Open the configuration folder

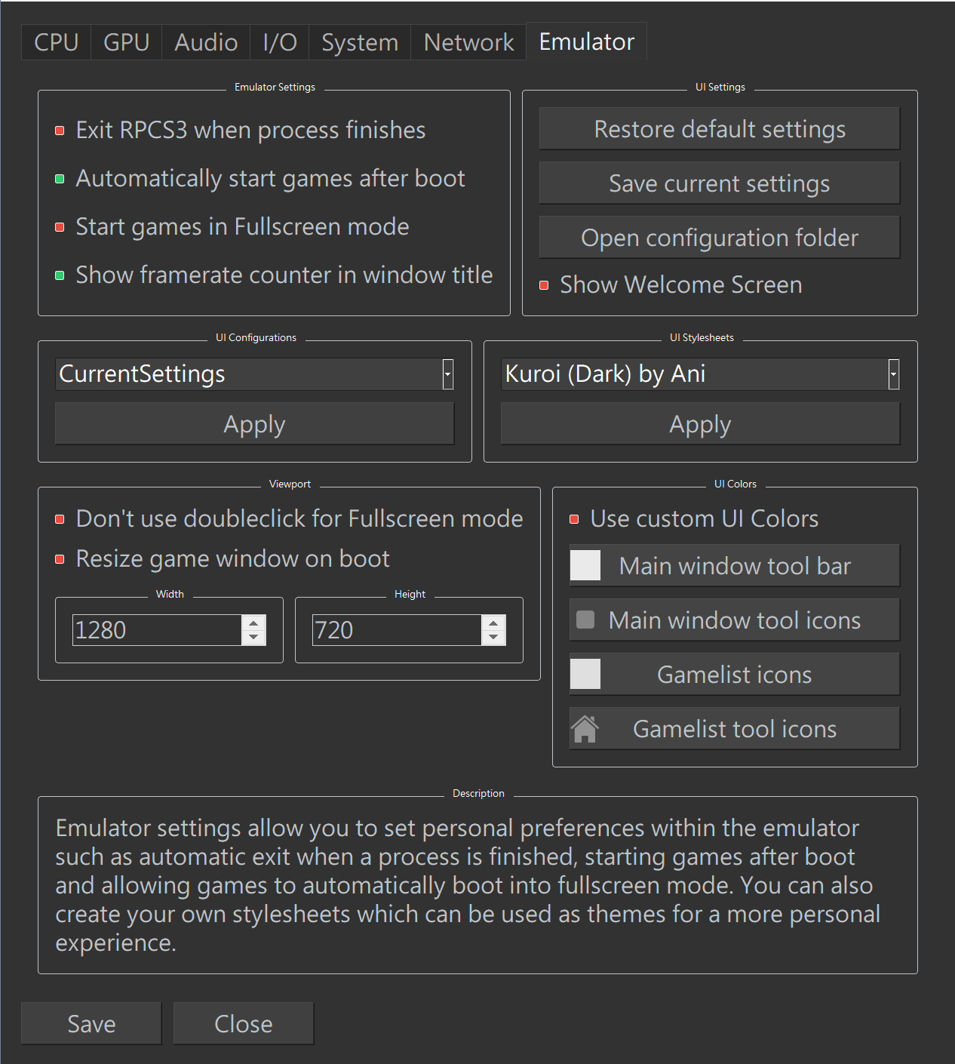(x=719, y=237)
